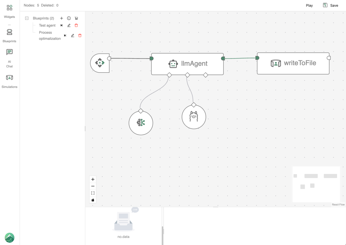Image resolution: width=346 pixels, height=245 pixels.
Task: Edit the Test agent blueprint
Action: (69, 25)
